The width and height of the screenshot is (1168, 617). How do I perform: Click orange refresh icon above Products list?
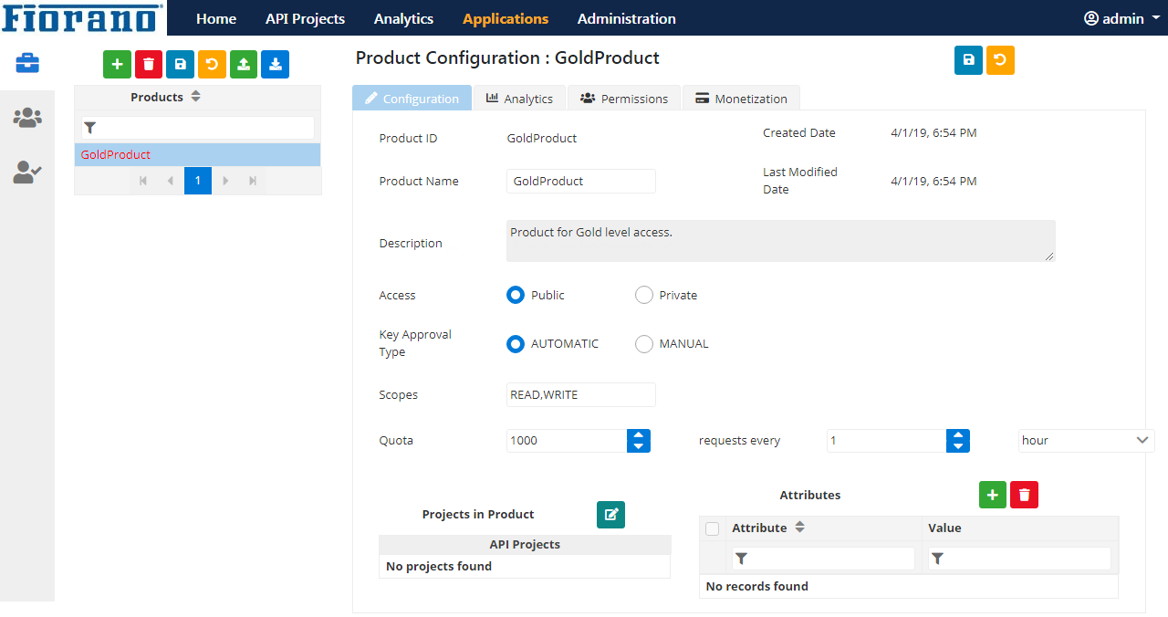point(212,64)
